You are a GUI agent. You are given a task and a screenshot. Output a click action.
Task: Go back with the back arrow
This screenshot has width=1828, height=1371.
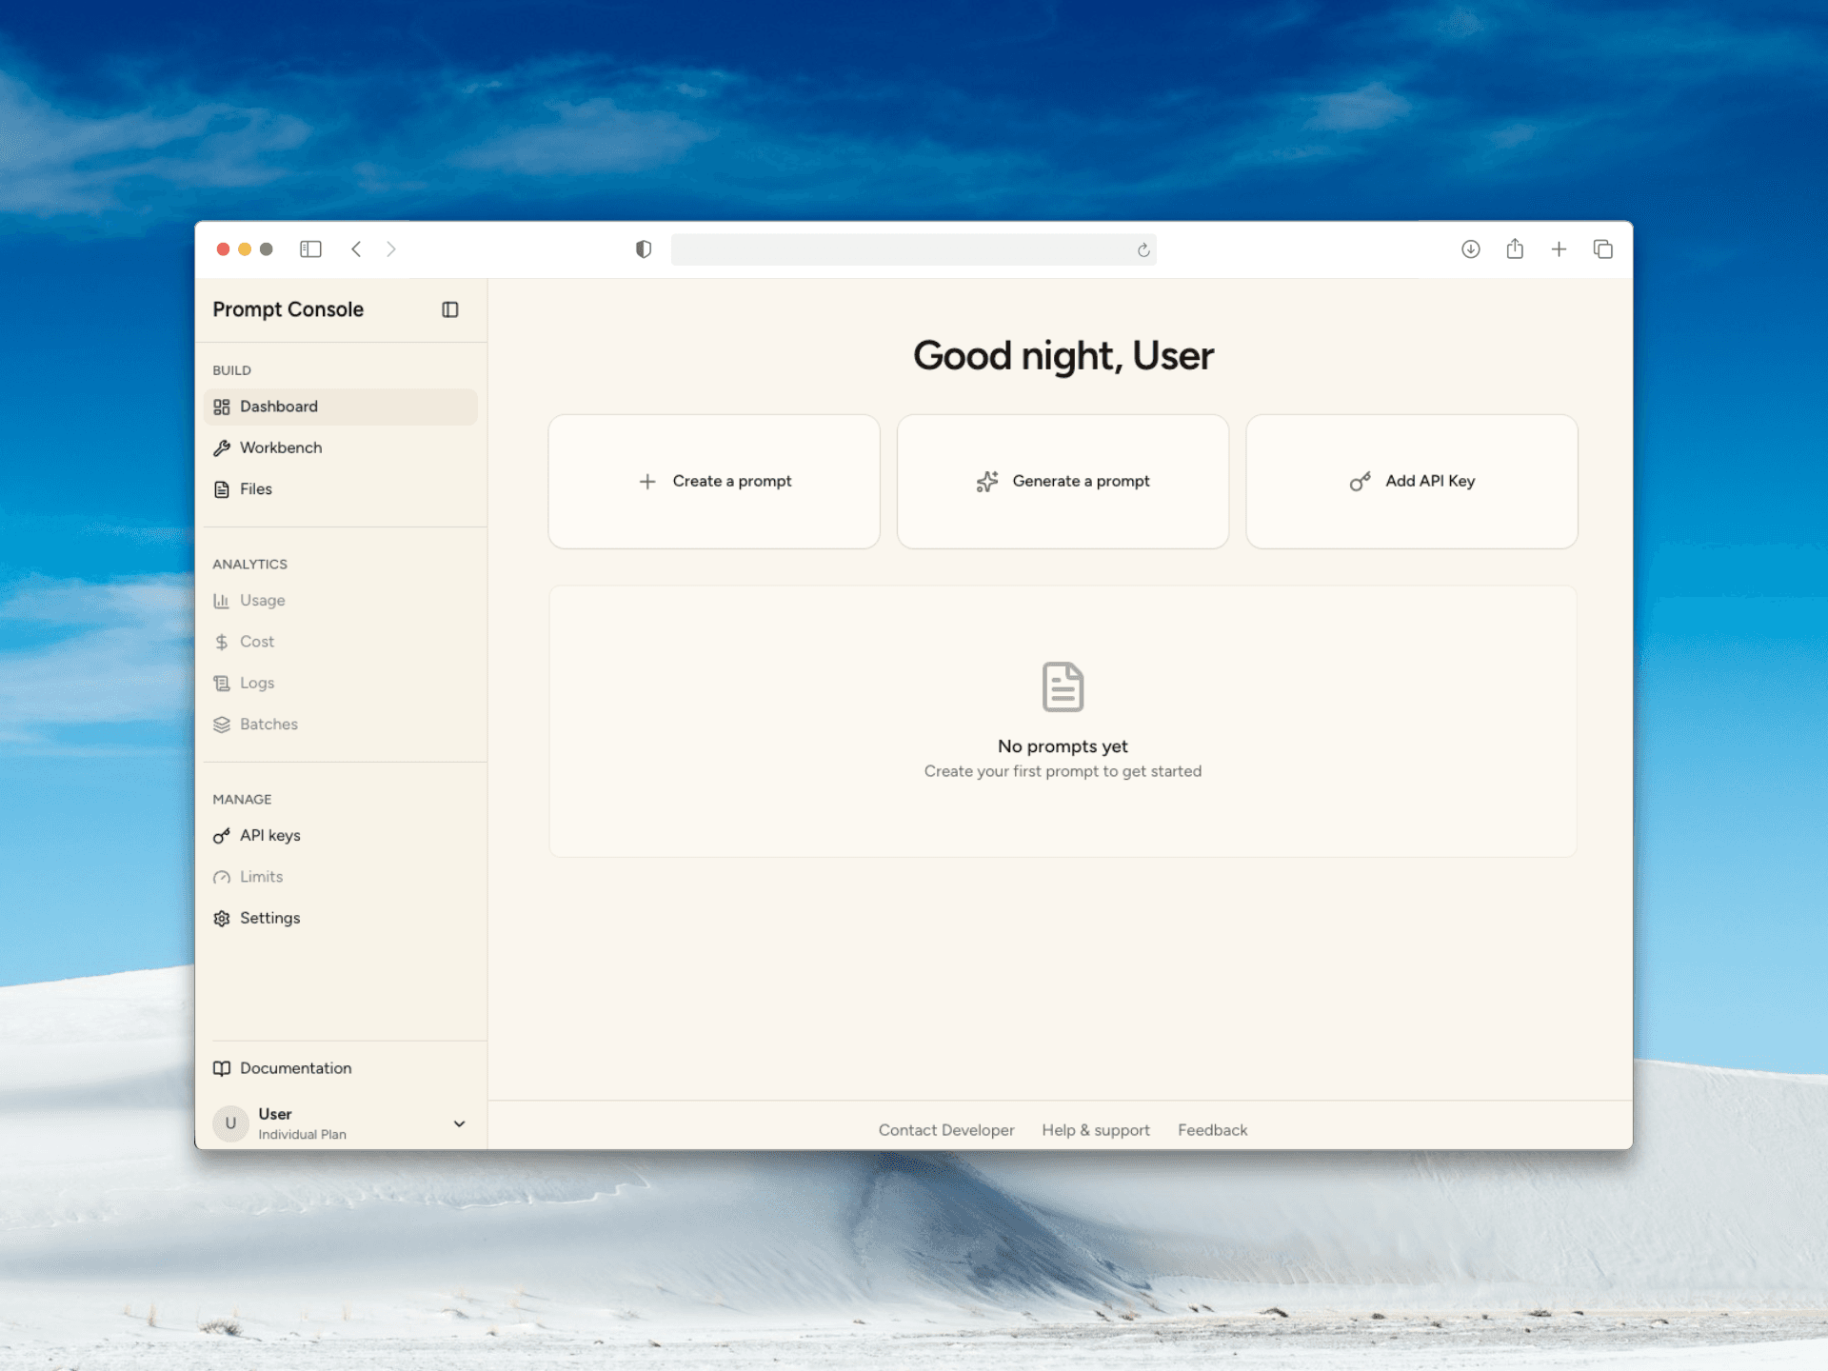point(356,249)
